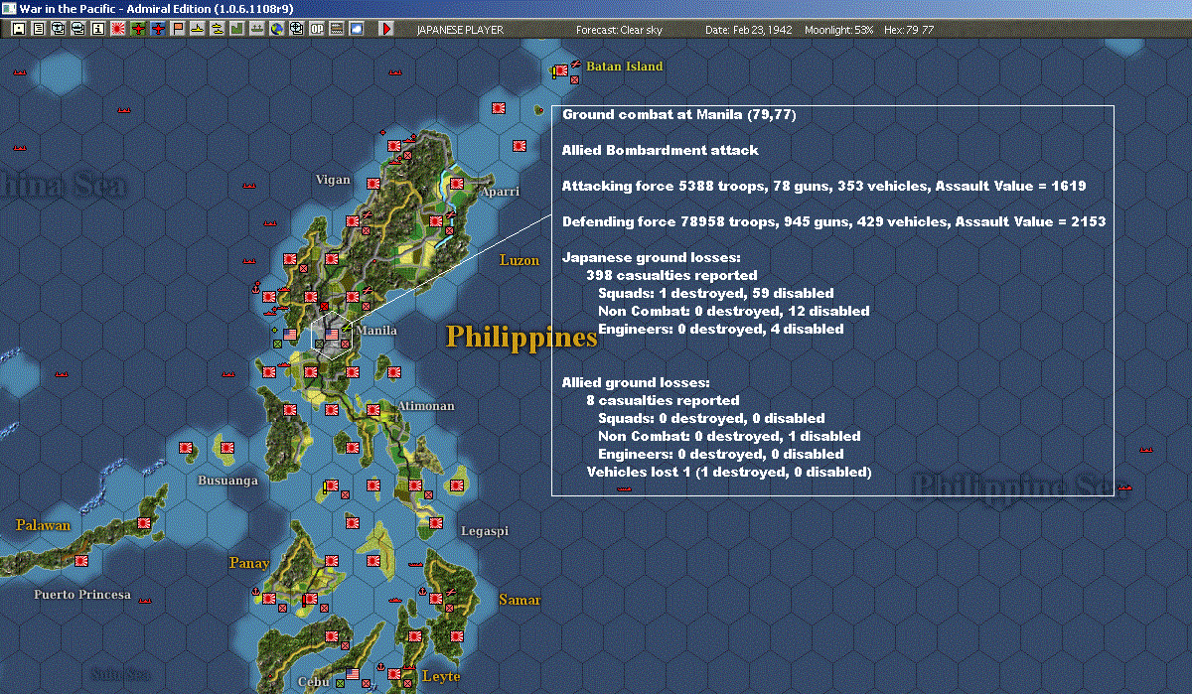Click the green terrain map toolbar icon
This screenshot has width=1192, height=694.
[x=236, y=29]
